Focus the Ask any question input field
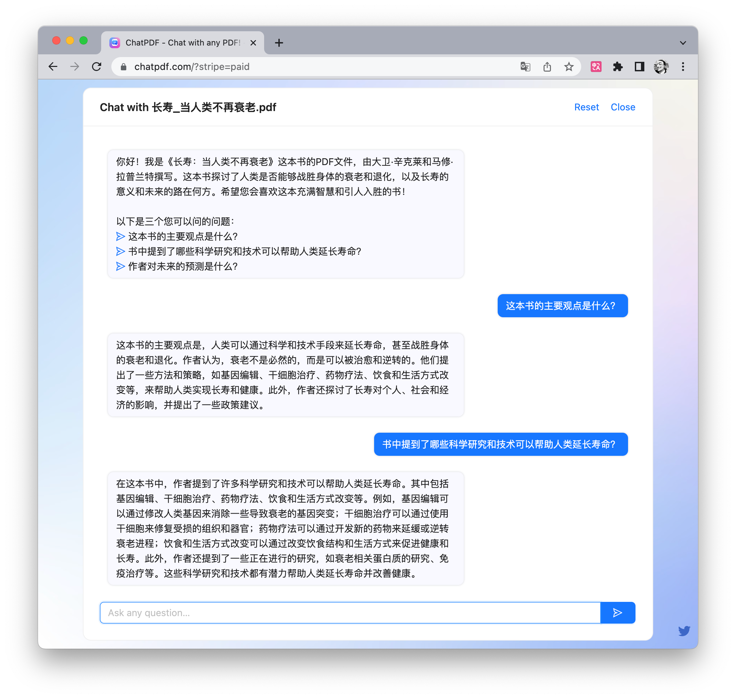The image size is (736, 699). click(x=350, y=612)
